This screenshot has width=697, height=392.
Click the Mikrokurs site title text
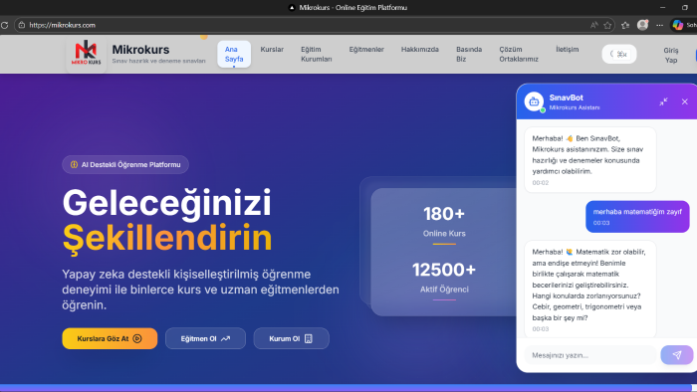coord(140,50)
